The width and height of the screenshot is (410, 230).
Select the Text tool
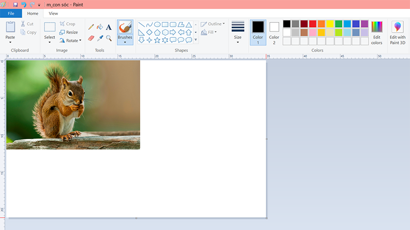point(109,27)
